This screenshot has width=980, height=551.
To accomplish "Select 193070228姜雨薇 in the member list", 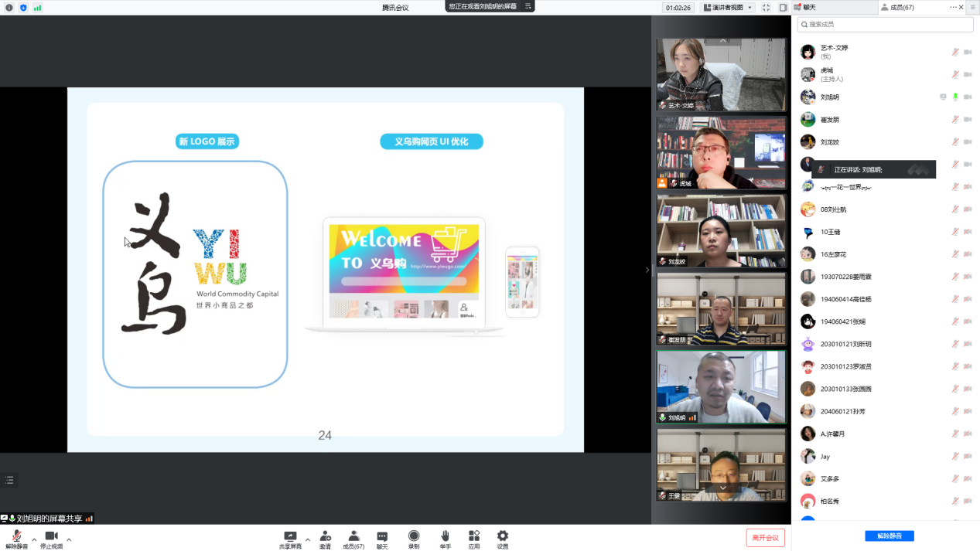I will tap(886, 276).
